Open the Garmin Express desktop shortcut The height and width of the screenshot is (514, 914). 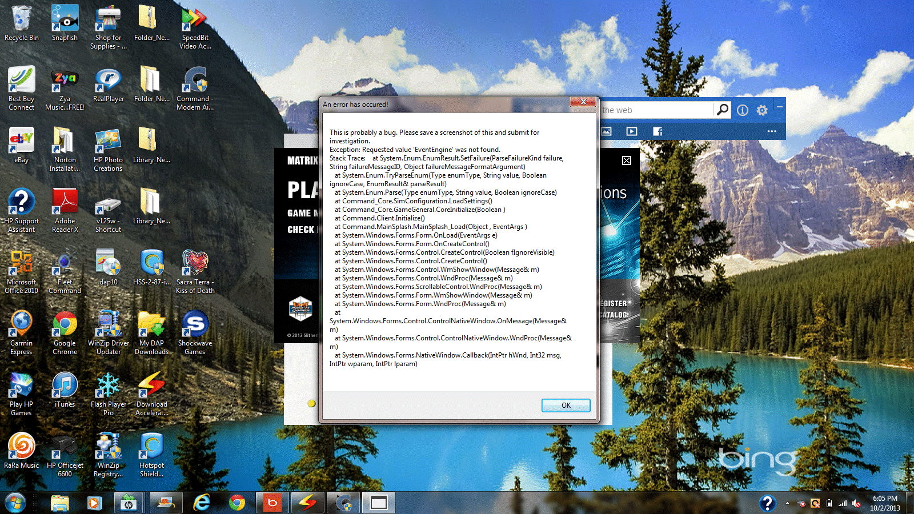pyautogui.click(x=22, y=333)
